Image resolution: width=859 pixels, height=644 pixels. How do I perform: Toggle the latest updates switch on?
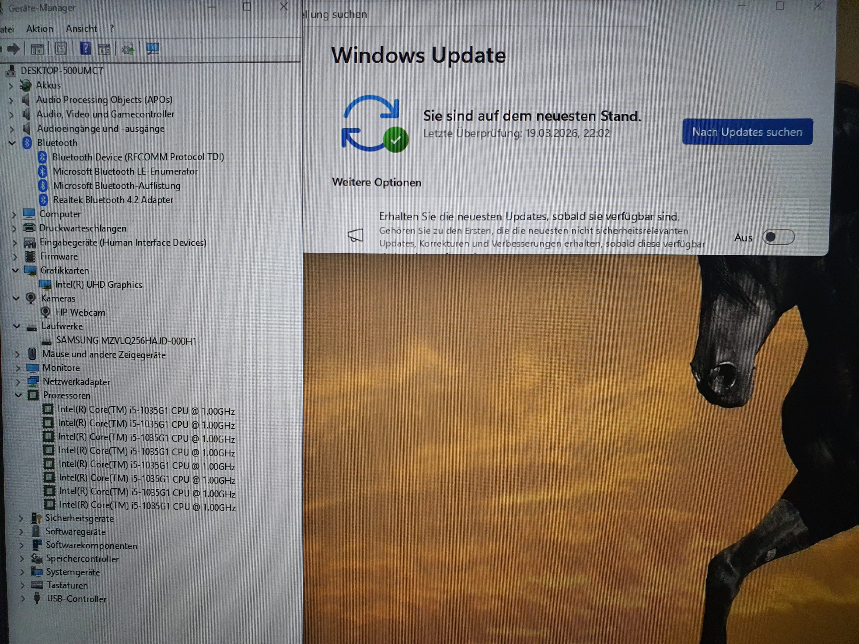(x=778, y=237)
